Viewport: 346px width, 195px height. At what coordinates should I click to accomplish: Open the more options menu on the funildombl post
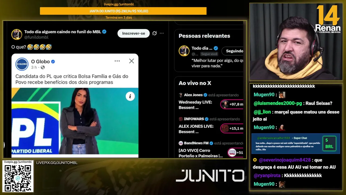162,33
